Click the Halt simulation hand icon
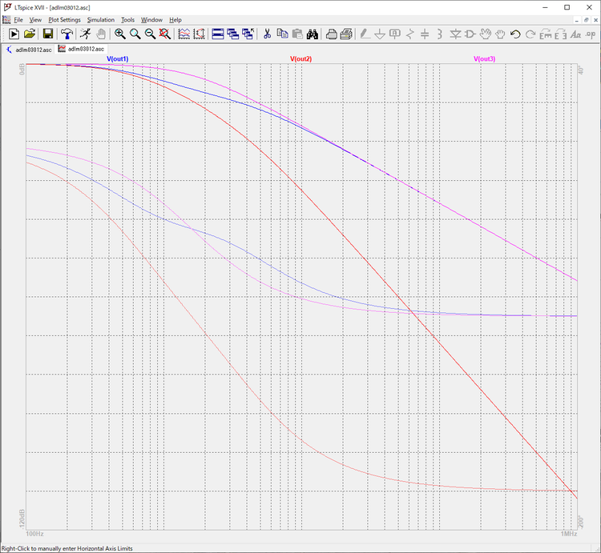The height and width of the screenshot is (553, 601). click(x=101, y=34)
